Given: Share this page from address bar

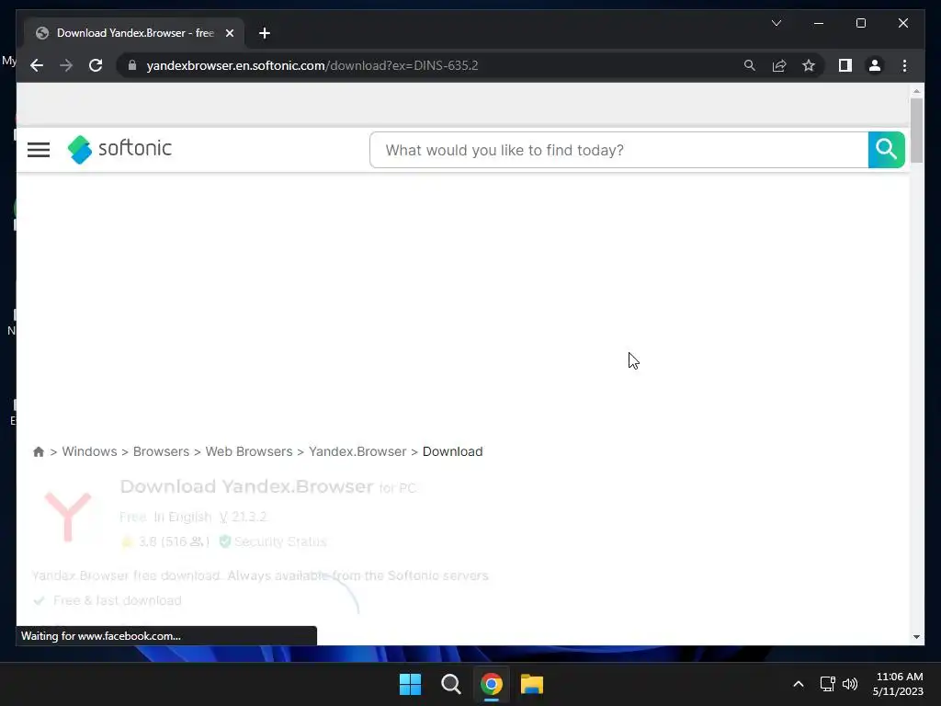Looking at the screenshot, I should click(779, 65).
